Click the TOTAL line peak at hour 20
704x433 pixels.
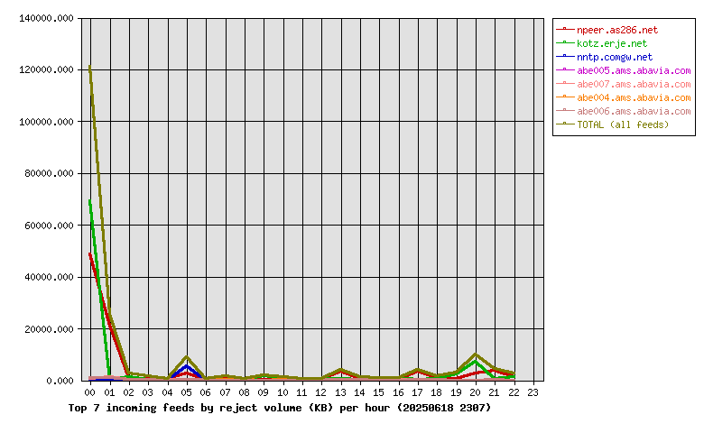(476, 355)
